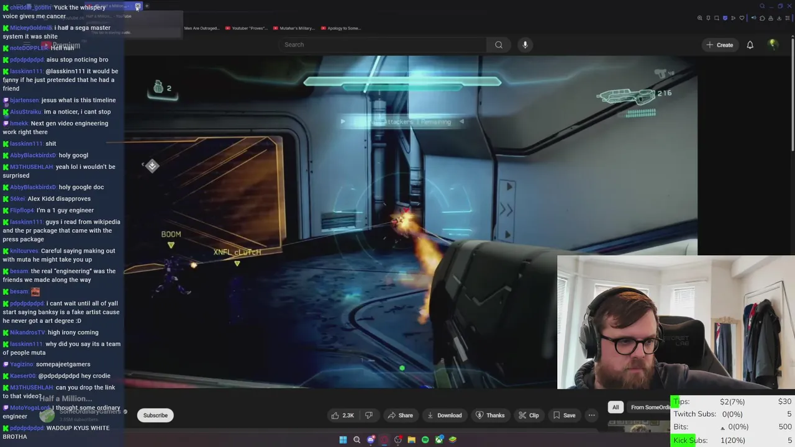Mute tab audio with the speaker icon
795x447 pixels.
tap(754, 18)
